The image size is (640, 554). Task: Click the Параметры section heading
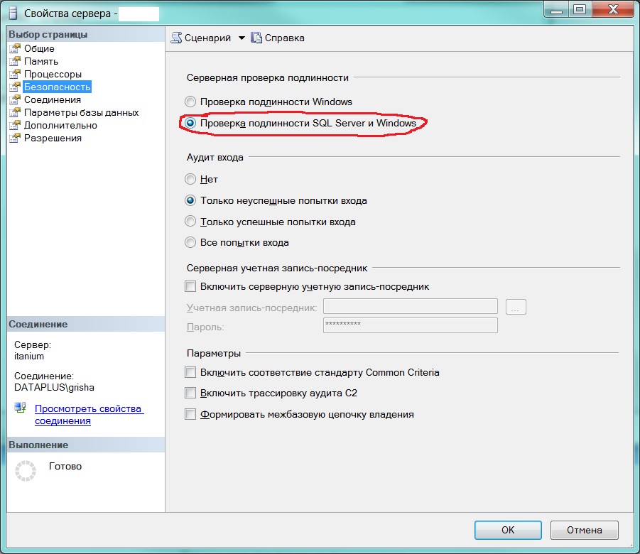point(214,353)
